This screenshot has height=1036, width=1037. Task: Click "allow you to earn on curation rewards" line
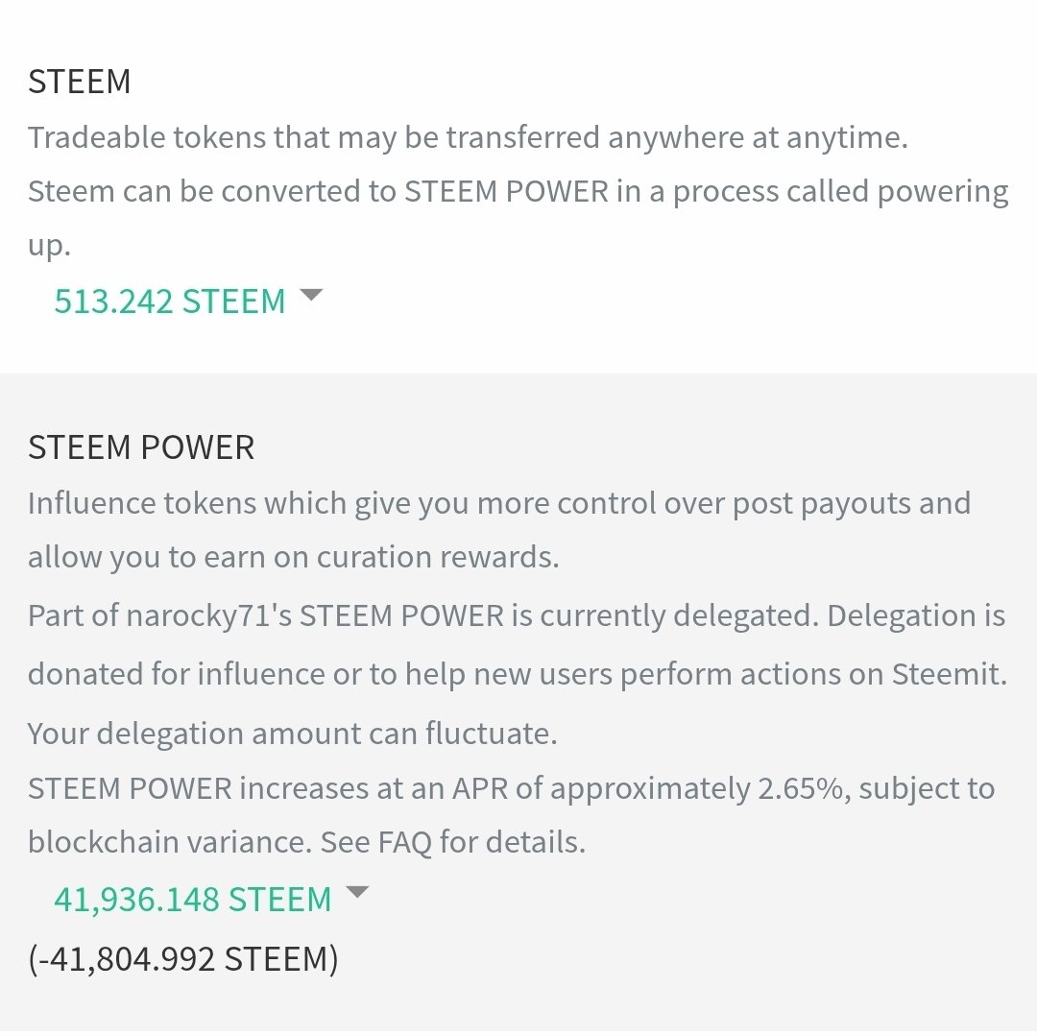pos(293,558)
